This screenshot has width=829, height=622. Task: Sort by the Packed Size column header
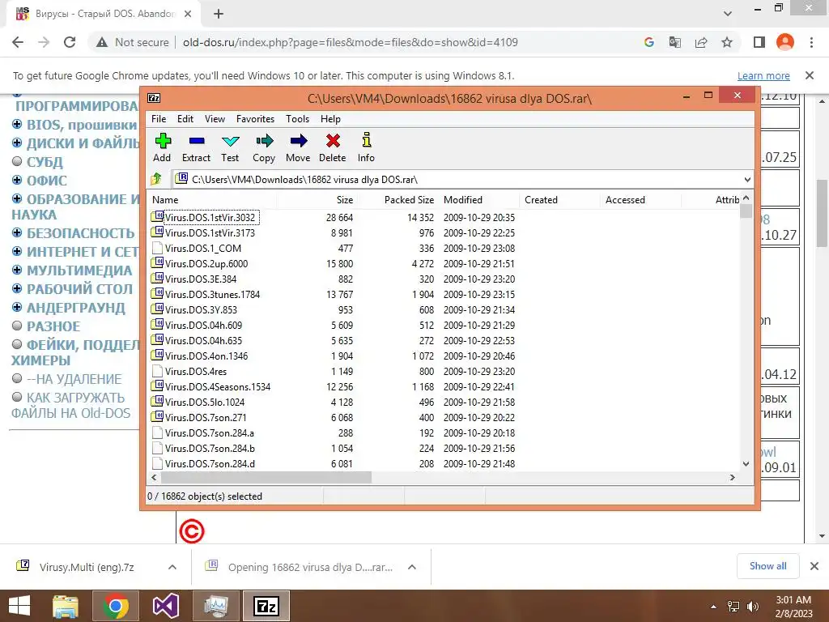[x=409, y=200]
